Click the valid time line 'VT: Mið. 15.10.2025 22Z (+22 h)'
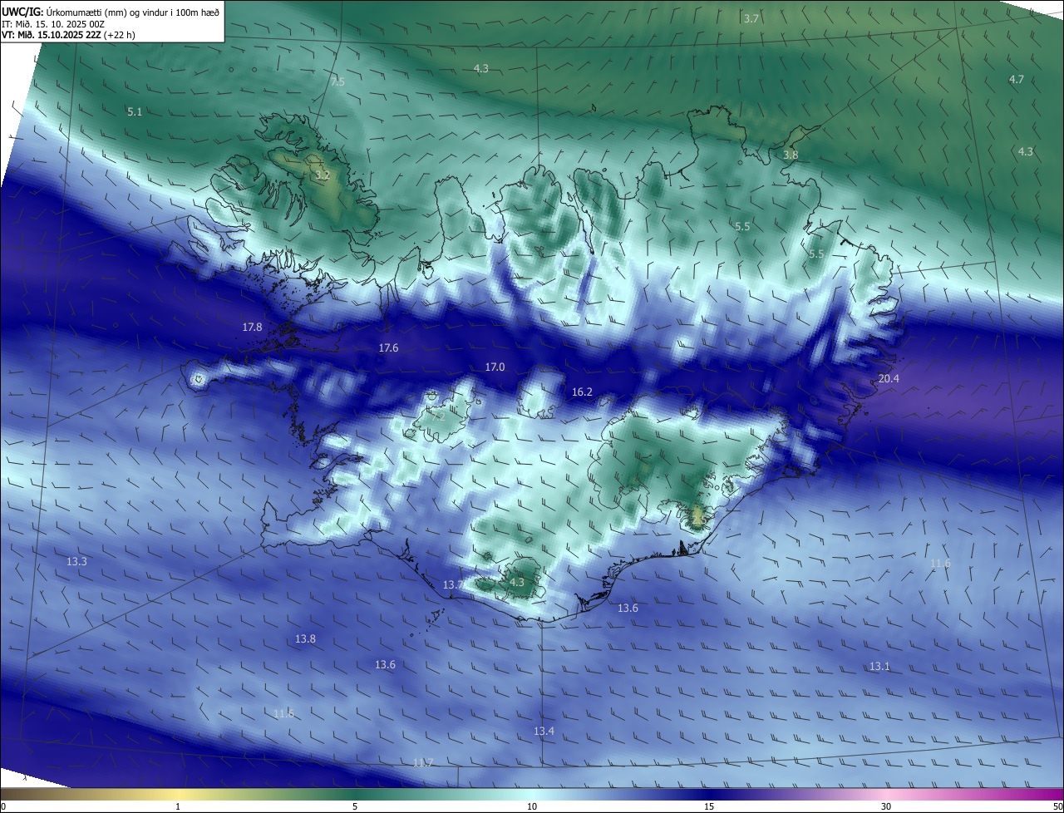The image size is (1064, 813). 68,35
